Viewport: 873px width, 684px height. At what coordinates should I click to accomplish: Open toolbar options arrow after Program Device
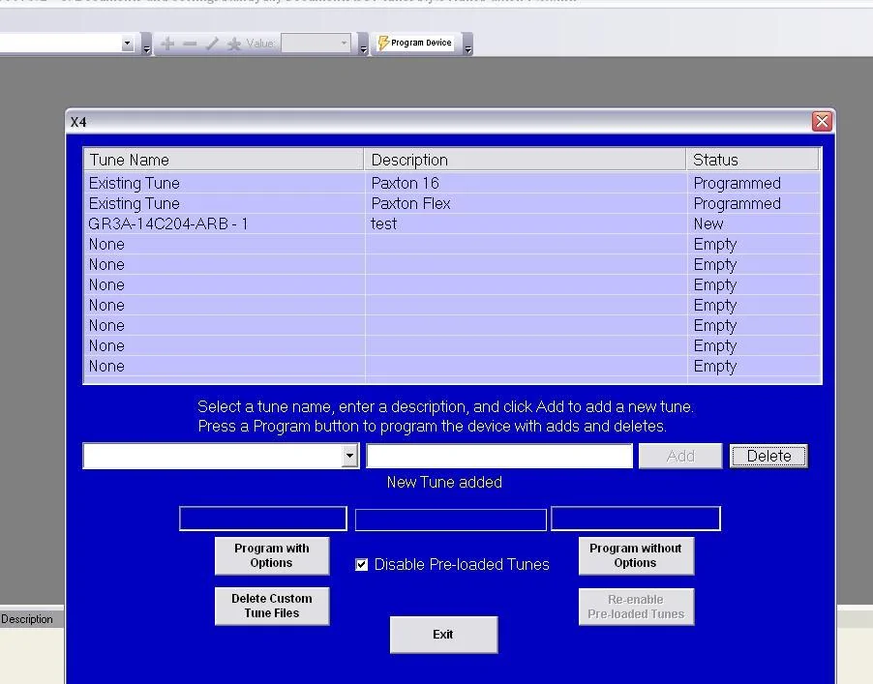[x=468, y=44]
